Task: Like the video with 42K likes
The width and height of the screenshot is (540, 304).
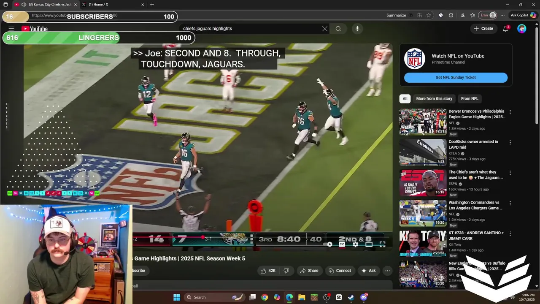Action: pyautogui.click(x=268, y=271)
